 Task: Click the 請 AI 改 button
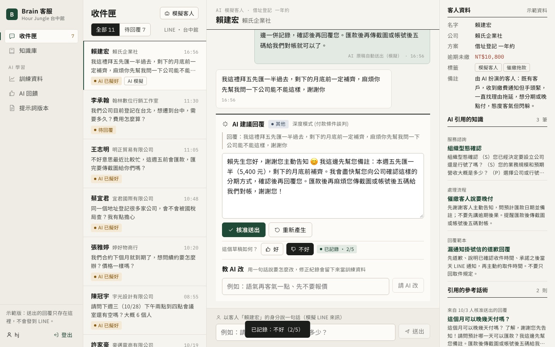coord(408,285)
